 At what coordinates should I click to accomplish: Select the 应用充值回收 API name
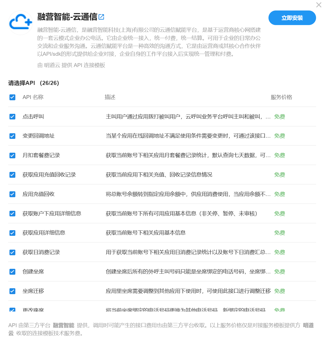[39, 194]
